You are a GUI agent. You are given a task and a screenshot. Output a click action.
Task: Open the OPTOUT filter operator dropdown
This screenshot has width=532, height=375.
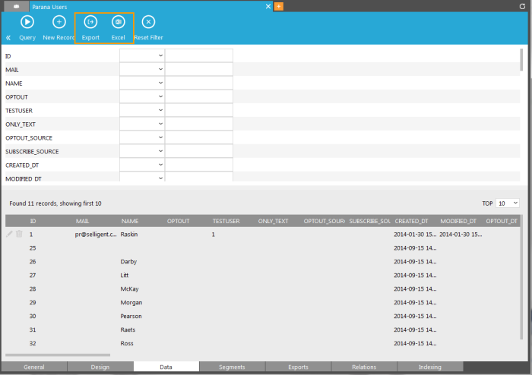[x=142, y=97]
